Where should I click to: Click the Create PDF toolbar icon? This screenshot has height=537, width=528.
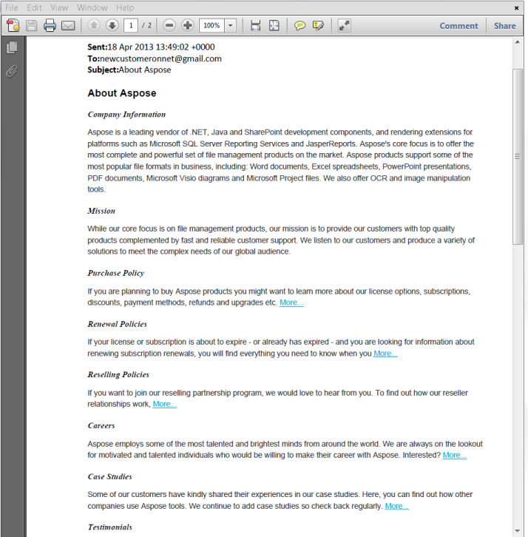pyautogui.click(x=13, y=26)
